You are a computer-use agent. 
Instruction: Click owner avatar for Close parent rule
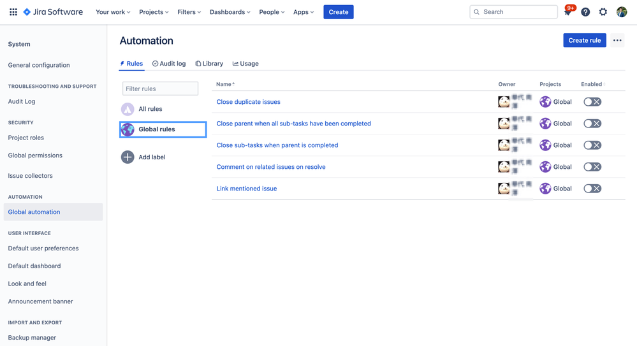(x=504, y=124)
